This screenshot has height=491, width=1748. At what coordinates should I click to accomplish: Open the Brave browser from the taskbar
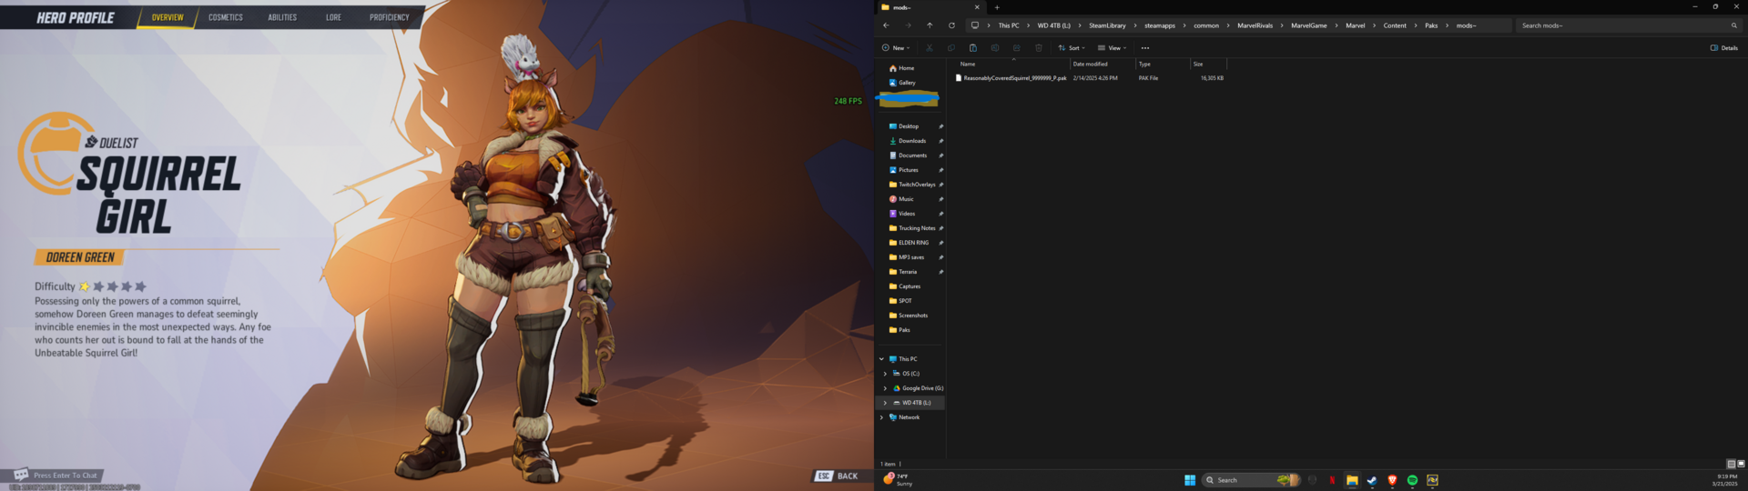[1392, 480]
